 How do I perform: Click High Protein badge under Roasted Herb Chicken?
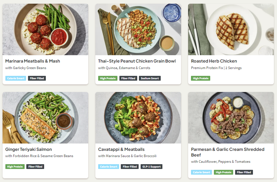click(x=201, y=78)
